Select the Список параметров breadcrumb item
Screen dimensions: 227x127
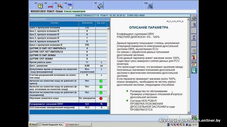[x=75, y=11]
